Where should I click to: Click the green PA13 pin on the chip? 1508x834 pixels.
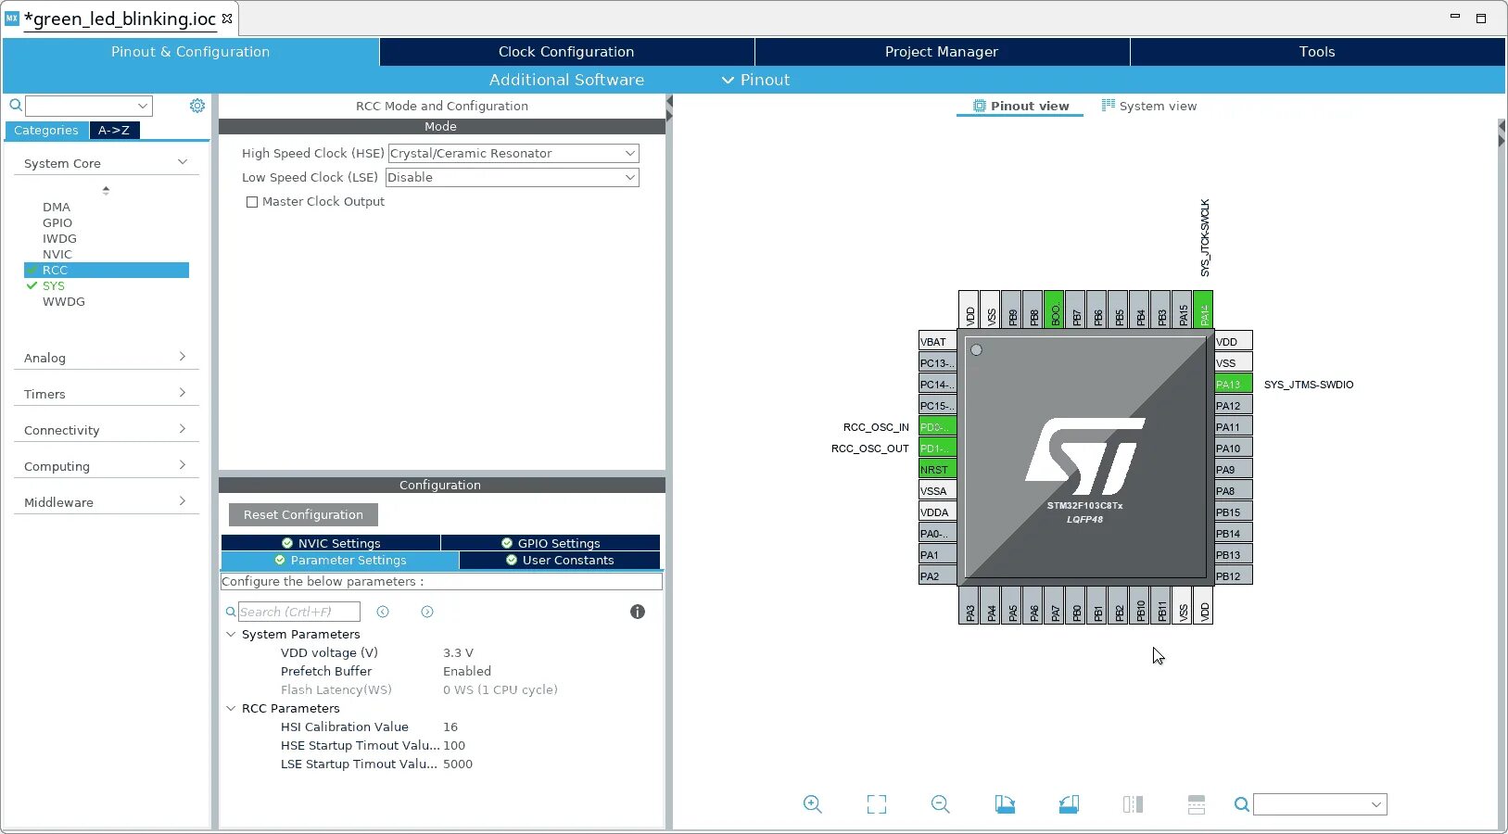(x=1231, y=384)
